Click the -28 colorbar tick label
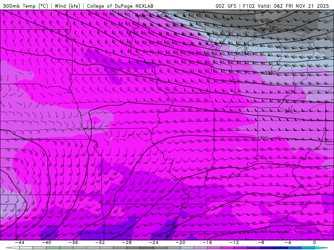 click(x=127, y=242)
